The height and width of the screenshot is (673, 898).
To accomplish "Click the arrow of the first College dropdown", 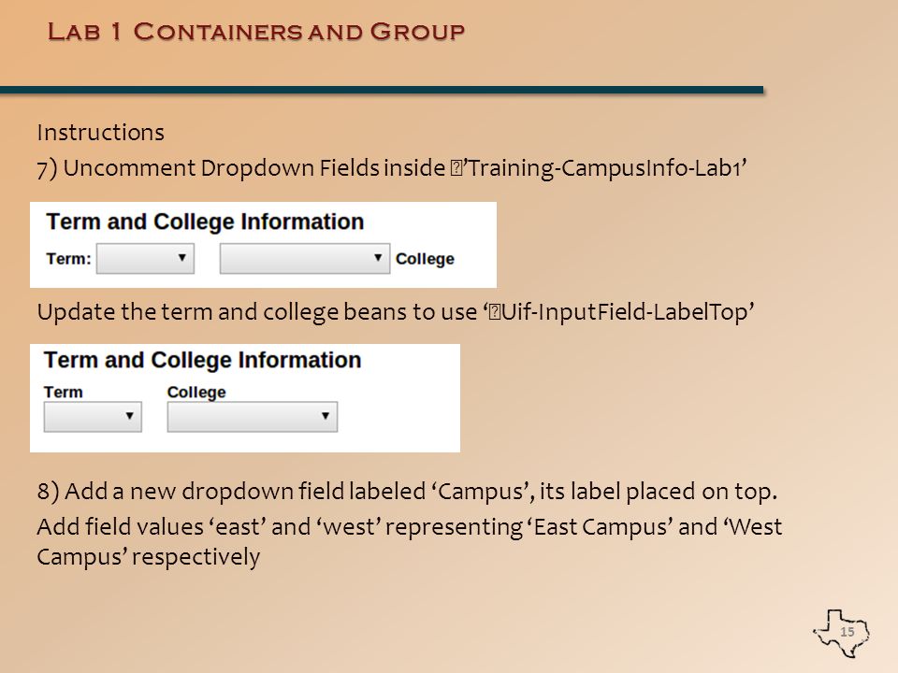I will coord(378,258).
